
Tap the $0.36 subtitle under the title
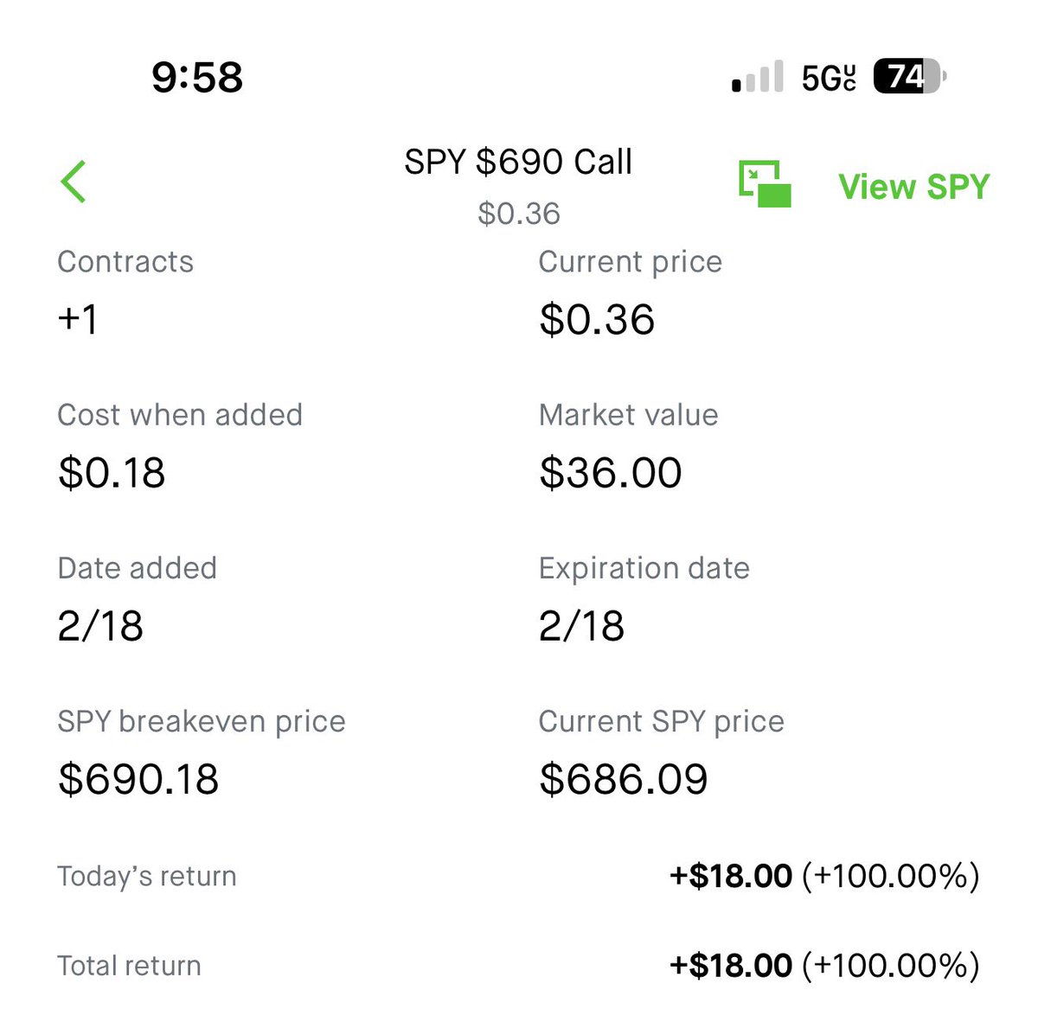tap(519, 214)
